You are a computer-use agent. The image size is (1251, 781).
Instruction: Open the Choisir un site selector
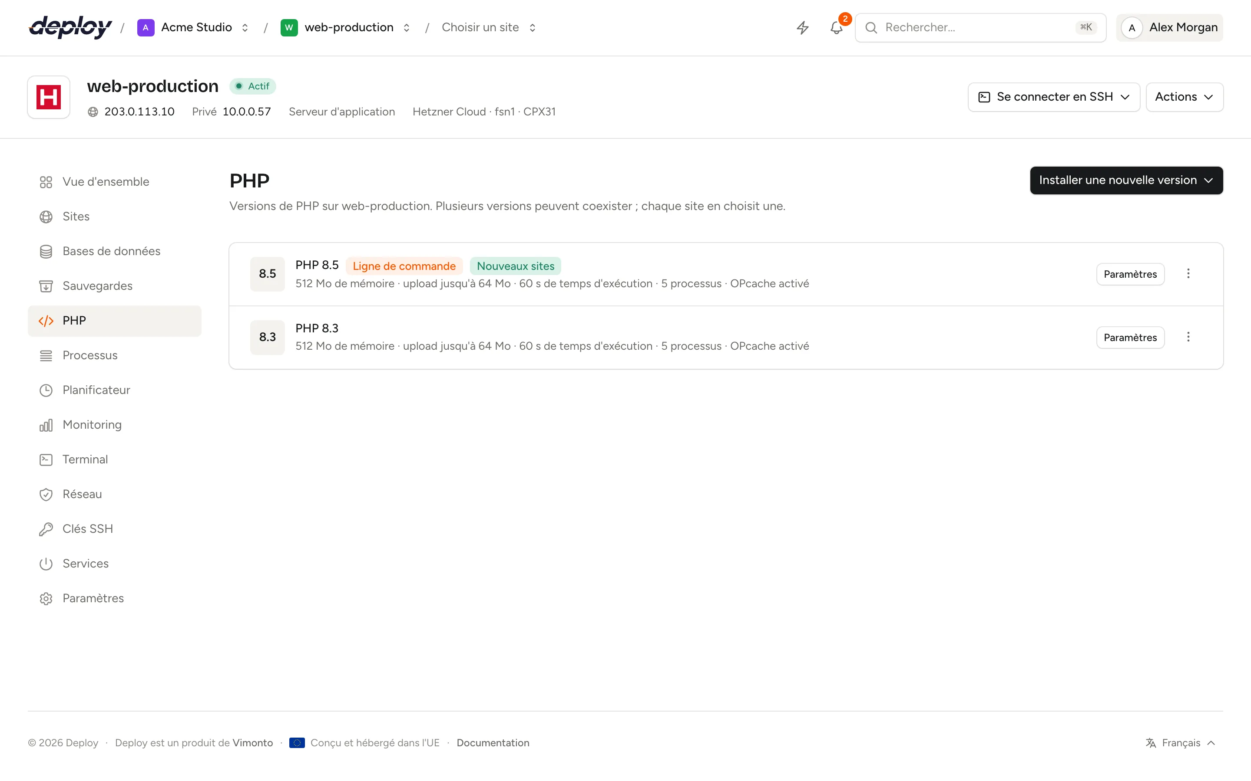(x=489, y=27)
